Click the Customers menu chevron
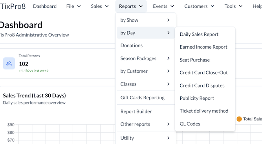The width and height of the screenshot is (262, 144). [x=213, y=6]
